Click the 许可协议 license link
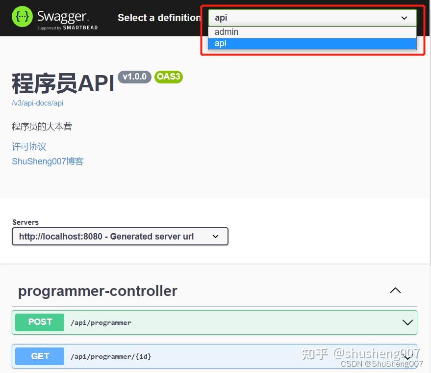The width and height of the screenshot is (431, 373). coord(28,146)
